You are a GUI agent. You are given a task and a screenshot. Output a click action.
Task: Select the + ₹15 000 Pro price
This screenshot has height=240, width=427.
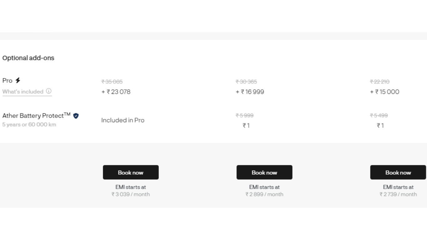click(384, 92)
